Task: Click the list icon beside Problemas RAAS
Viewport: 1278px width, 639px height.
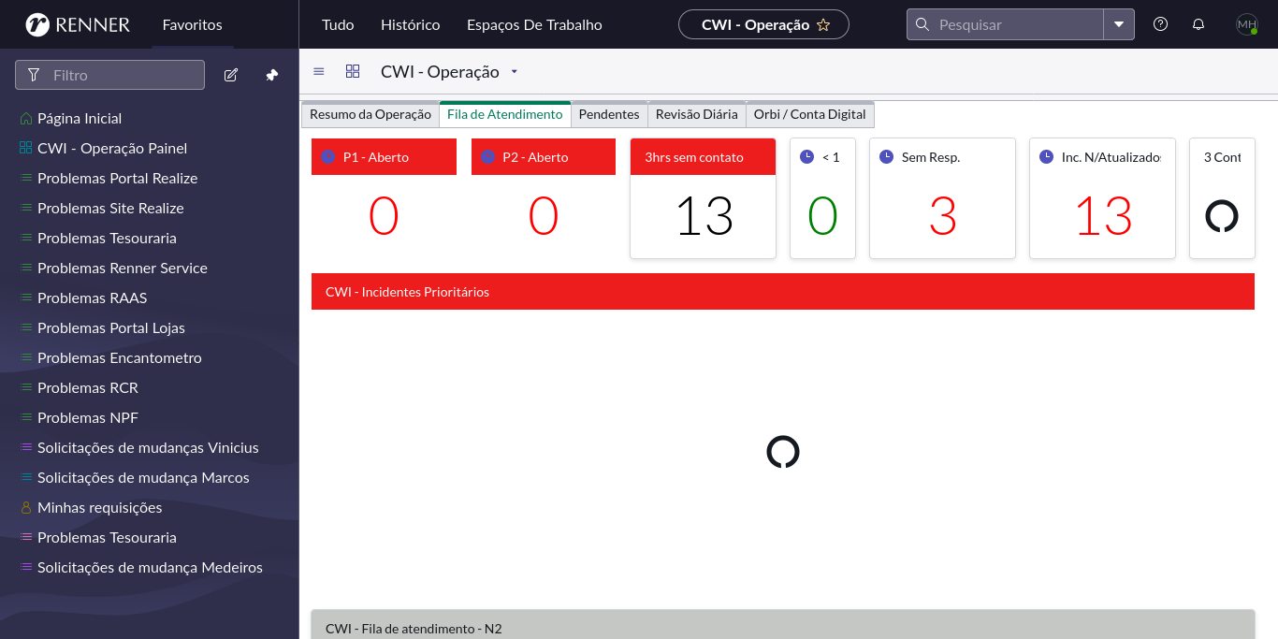Action: 26,298
